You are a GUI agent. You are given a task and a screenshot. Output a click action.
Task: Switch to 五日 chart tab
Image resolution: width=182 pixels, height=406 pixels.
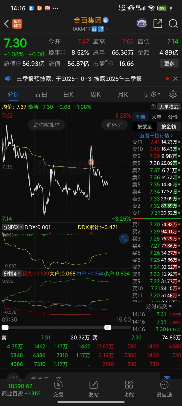tap(41, 94)
